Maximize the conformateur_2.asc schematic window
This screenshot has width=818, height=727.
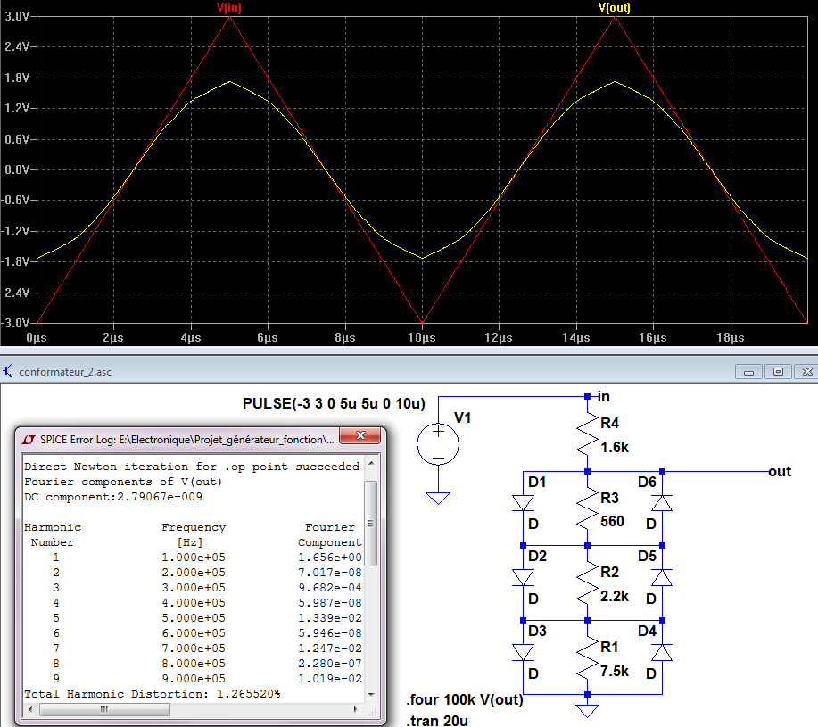(x=778, y=372)
